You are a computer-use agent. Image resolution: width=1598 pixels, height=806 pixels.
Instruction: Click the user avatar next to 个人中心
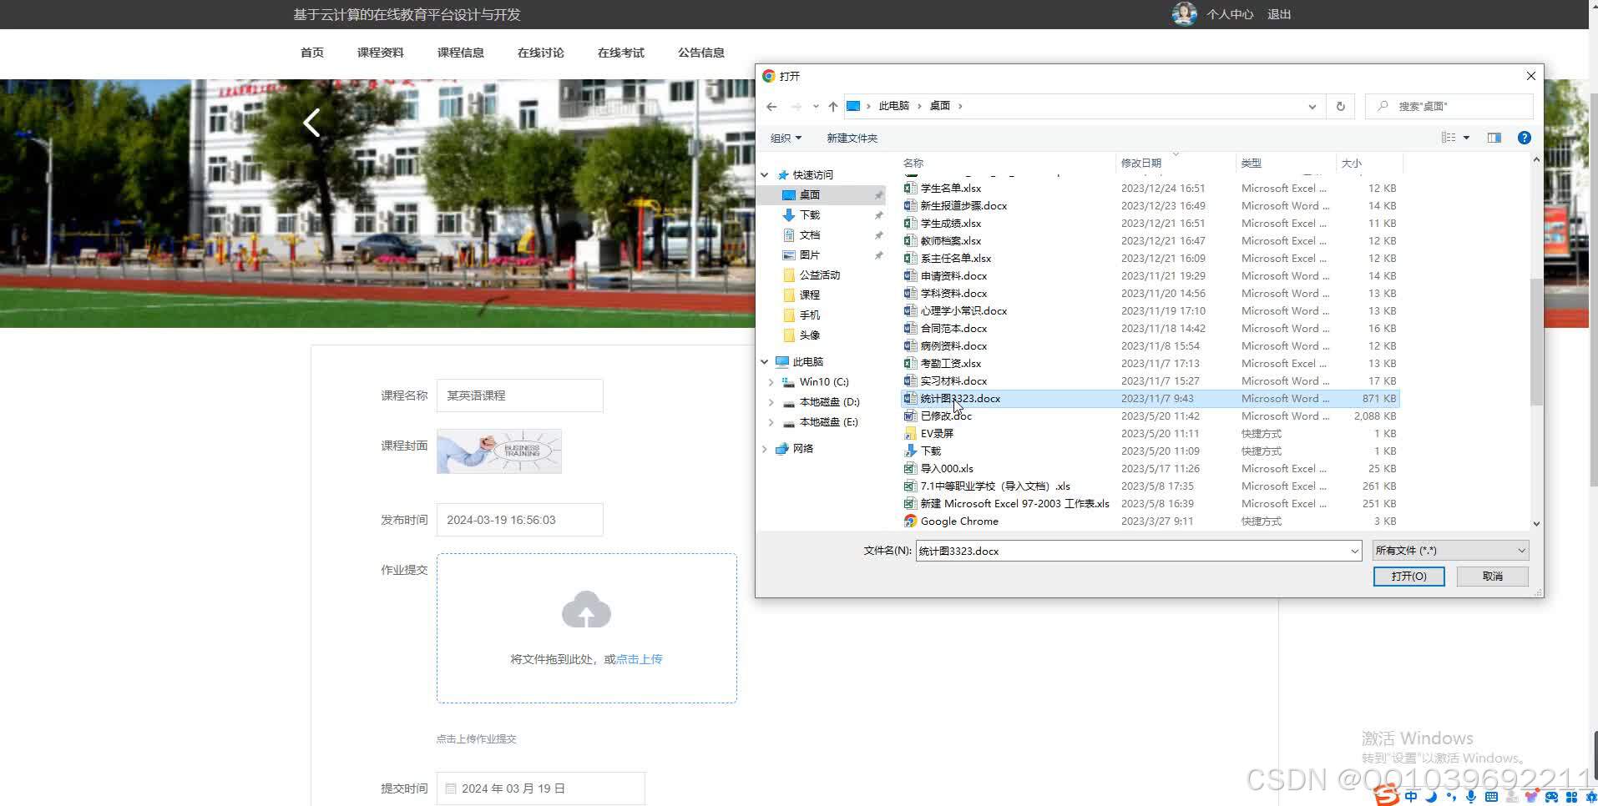tap(1184, 13)
